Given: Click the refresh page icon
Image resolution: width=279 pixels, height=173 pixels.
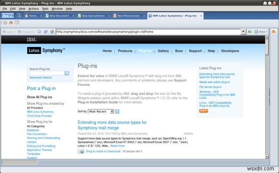Looking at the screenshot, I should (45, 32).
